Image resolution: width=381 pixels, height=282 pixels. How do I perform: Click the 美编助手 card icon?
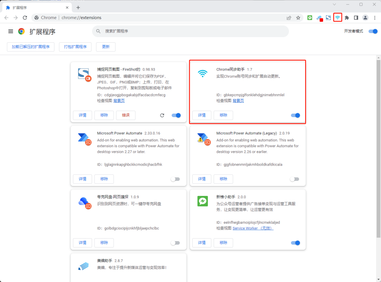[83, 266]
